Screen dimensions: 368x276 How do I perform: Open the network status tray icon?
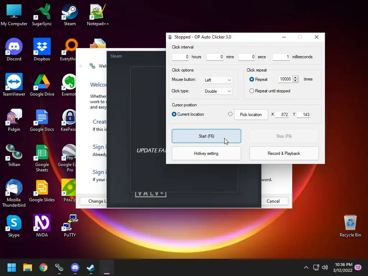[x=316, y=267]
